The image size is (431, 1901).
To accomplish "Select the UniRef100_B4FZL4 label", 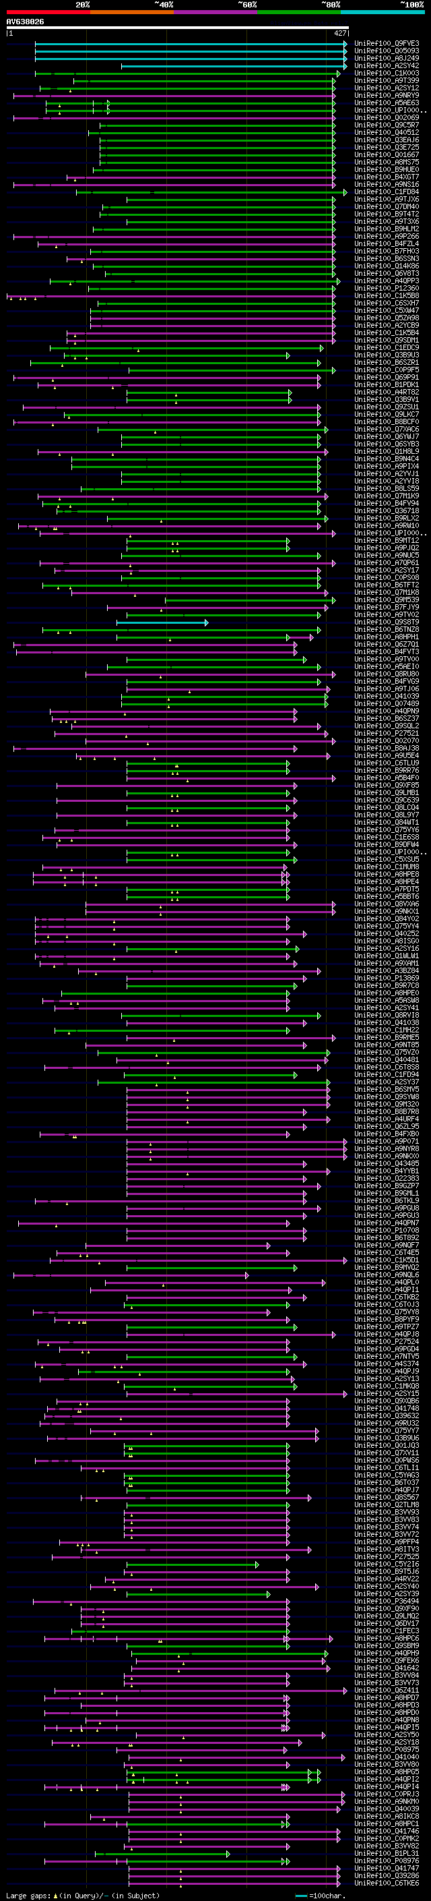I will point(387,243).
